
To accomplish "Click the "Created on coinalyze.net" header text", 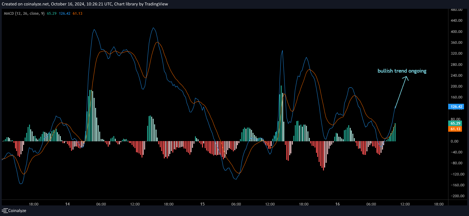I will (x=25, y=4).
